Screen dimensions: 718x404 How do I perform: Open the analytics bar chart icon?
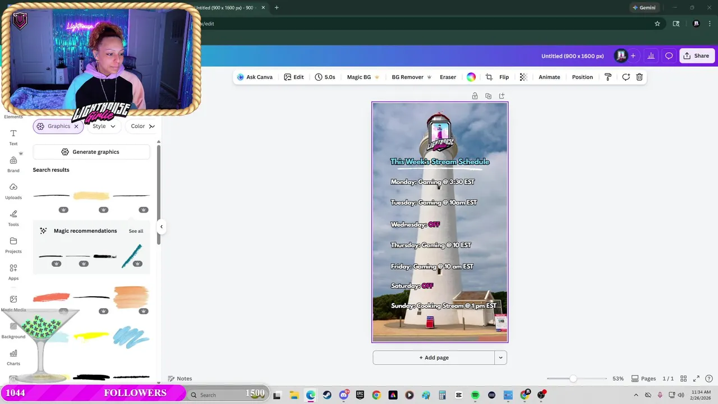pos(651,56)
